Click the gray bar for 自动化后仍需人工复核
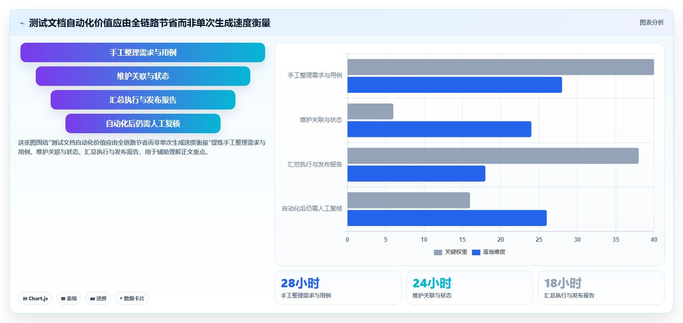Viewport: 683px width, 323px height. click(409, 200)
